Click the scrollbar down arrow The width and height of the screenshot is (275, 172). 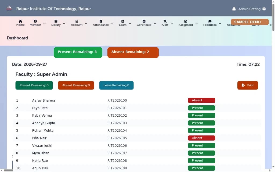pyautogui.click(x=273, y=167)
